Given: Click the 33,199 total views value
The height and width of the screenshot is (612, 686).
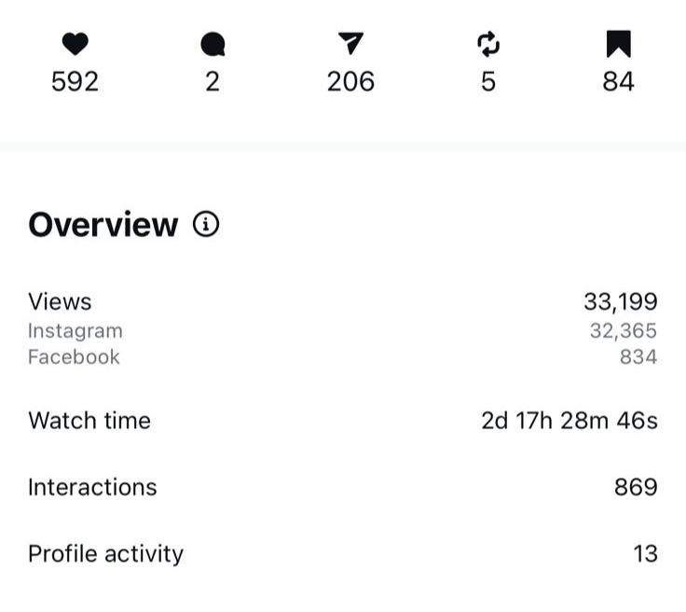Looking at the screenshot, I should click(620, 302).
